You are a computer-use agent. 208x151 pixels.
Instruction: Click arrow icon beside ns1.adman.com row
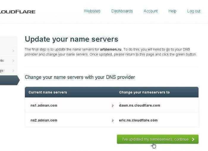[x=113, y=106]
